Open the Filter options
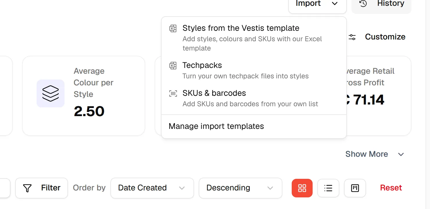The height and width of the screenshot is (209, 430). pos(42,188)
